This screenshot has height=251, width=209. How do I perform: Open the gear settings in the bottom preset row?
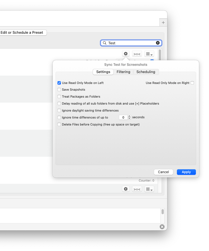126,189
